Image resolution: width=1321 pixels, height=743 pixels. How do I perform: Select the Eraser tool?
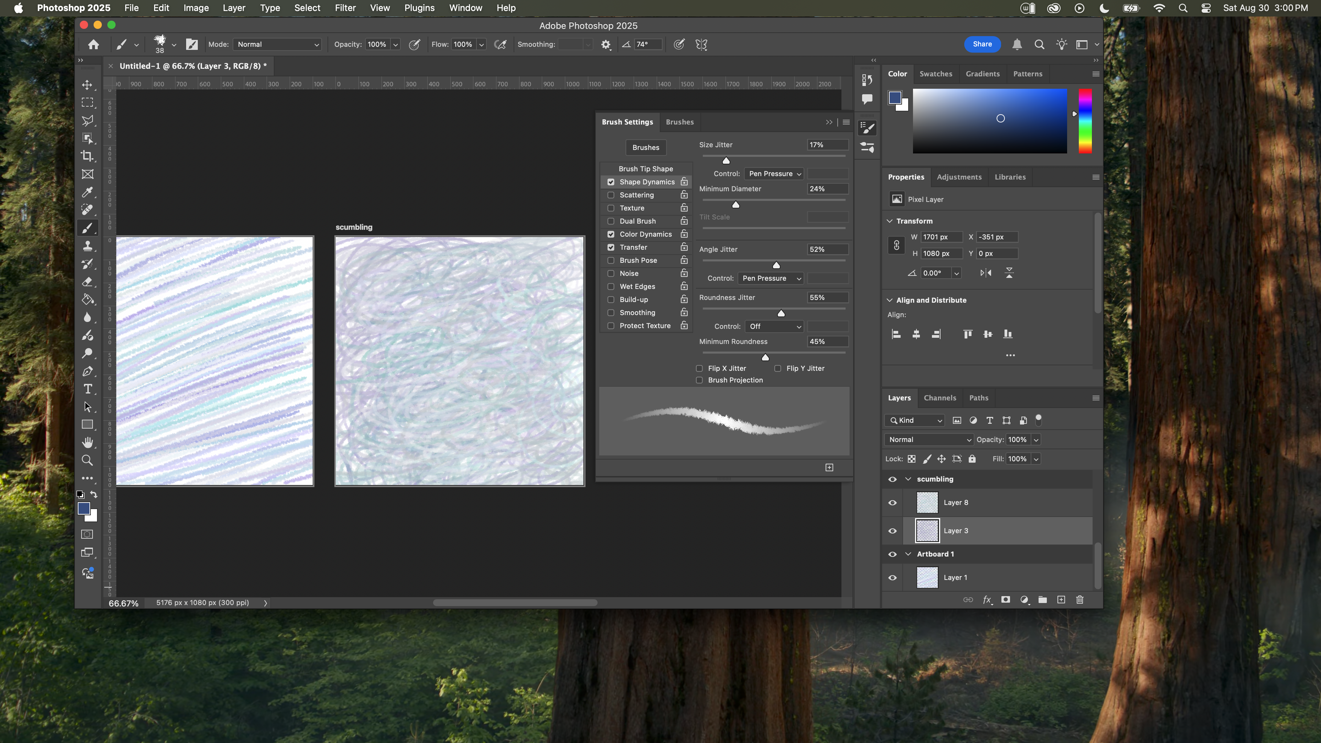tap(88, 281)
